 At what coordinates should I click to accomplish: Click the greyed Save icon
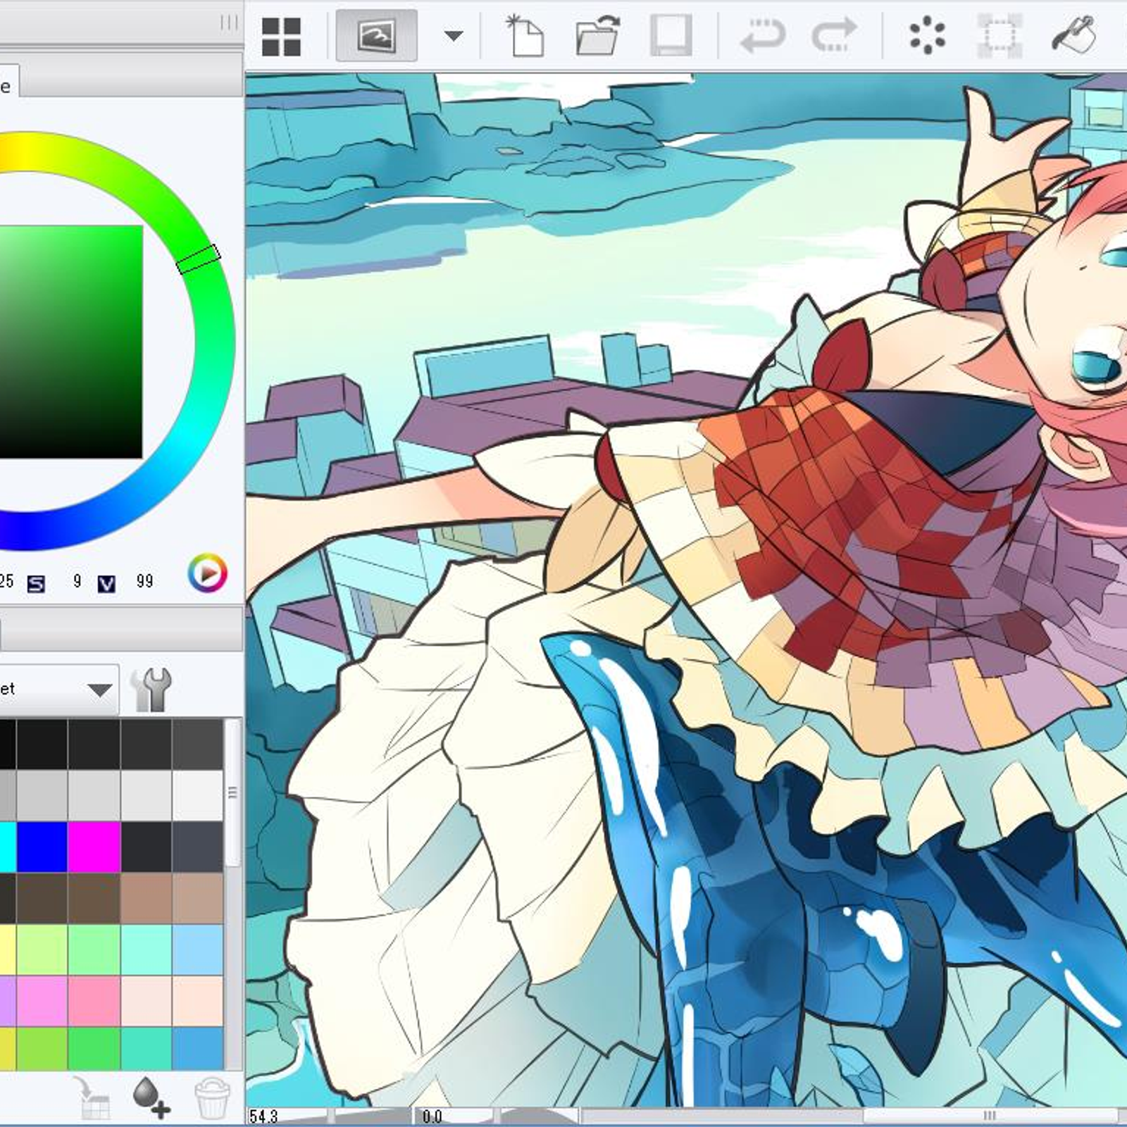(x=670, y=35)
